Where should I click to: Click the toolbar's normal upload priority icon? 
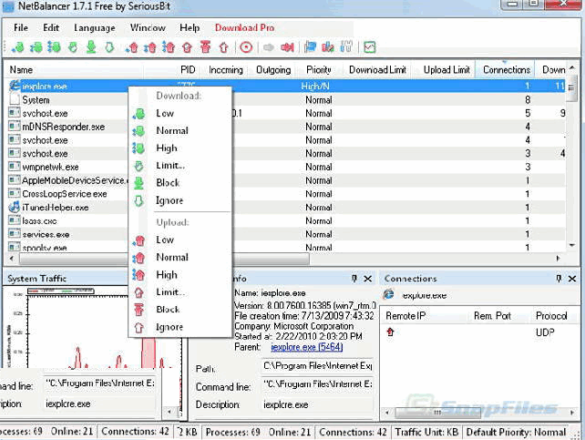coord(150,47)
